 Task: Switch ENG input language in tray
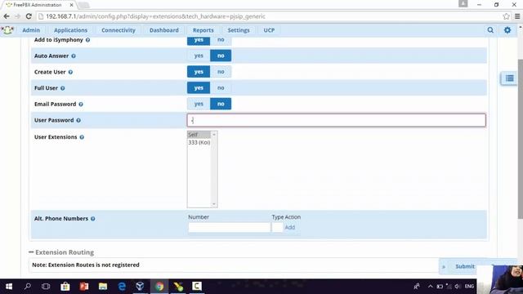(x=469, y=287)
